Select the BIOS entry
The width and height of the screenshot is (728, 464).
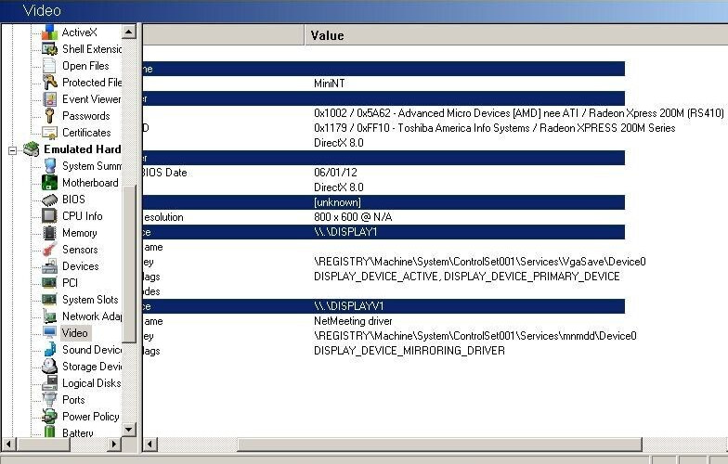[x=73, y=199]
